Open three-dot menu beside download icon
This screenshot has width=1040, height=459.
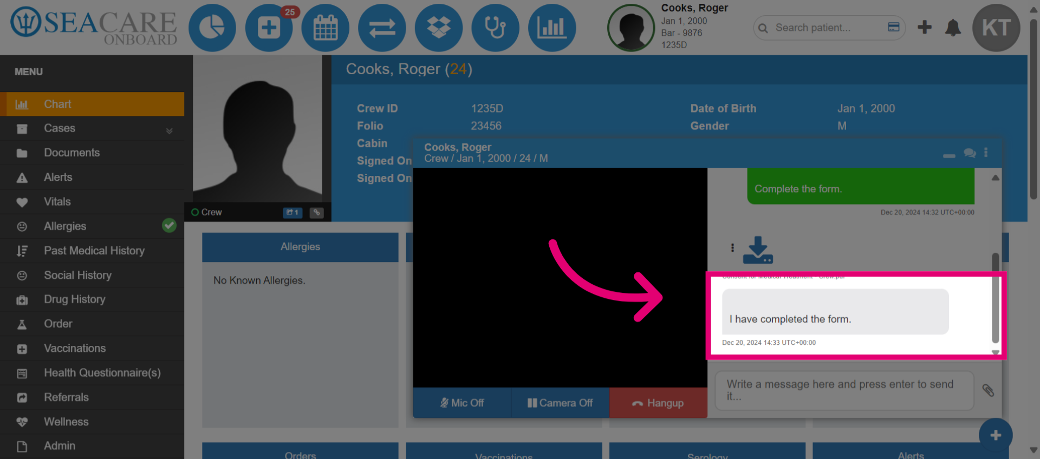point(732,247)
